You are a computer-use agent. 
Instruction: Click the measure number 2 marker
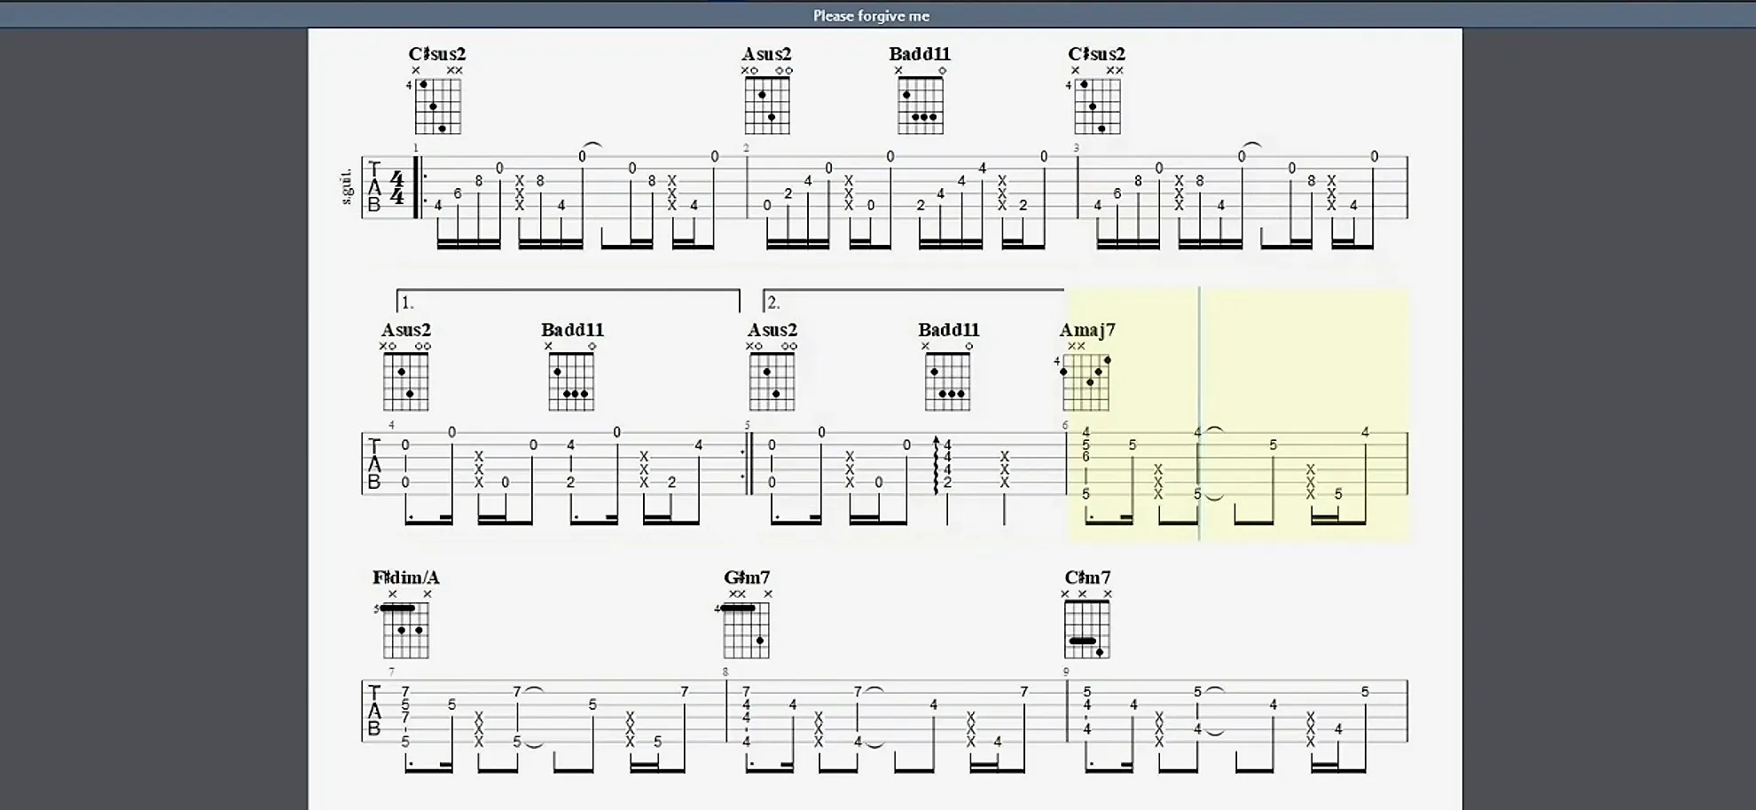[746, 148]
